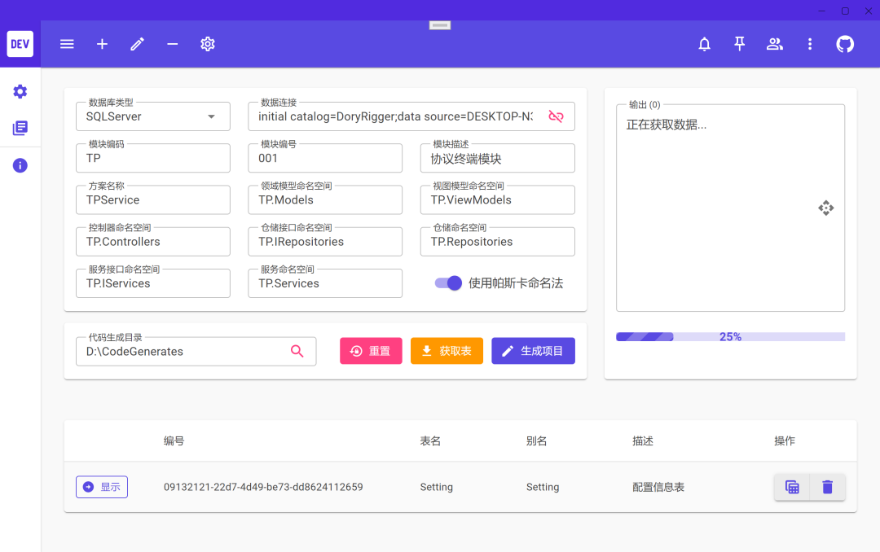Click the 25% progress bar

[x=730, y=336]
